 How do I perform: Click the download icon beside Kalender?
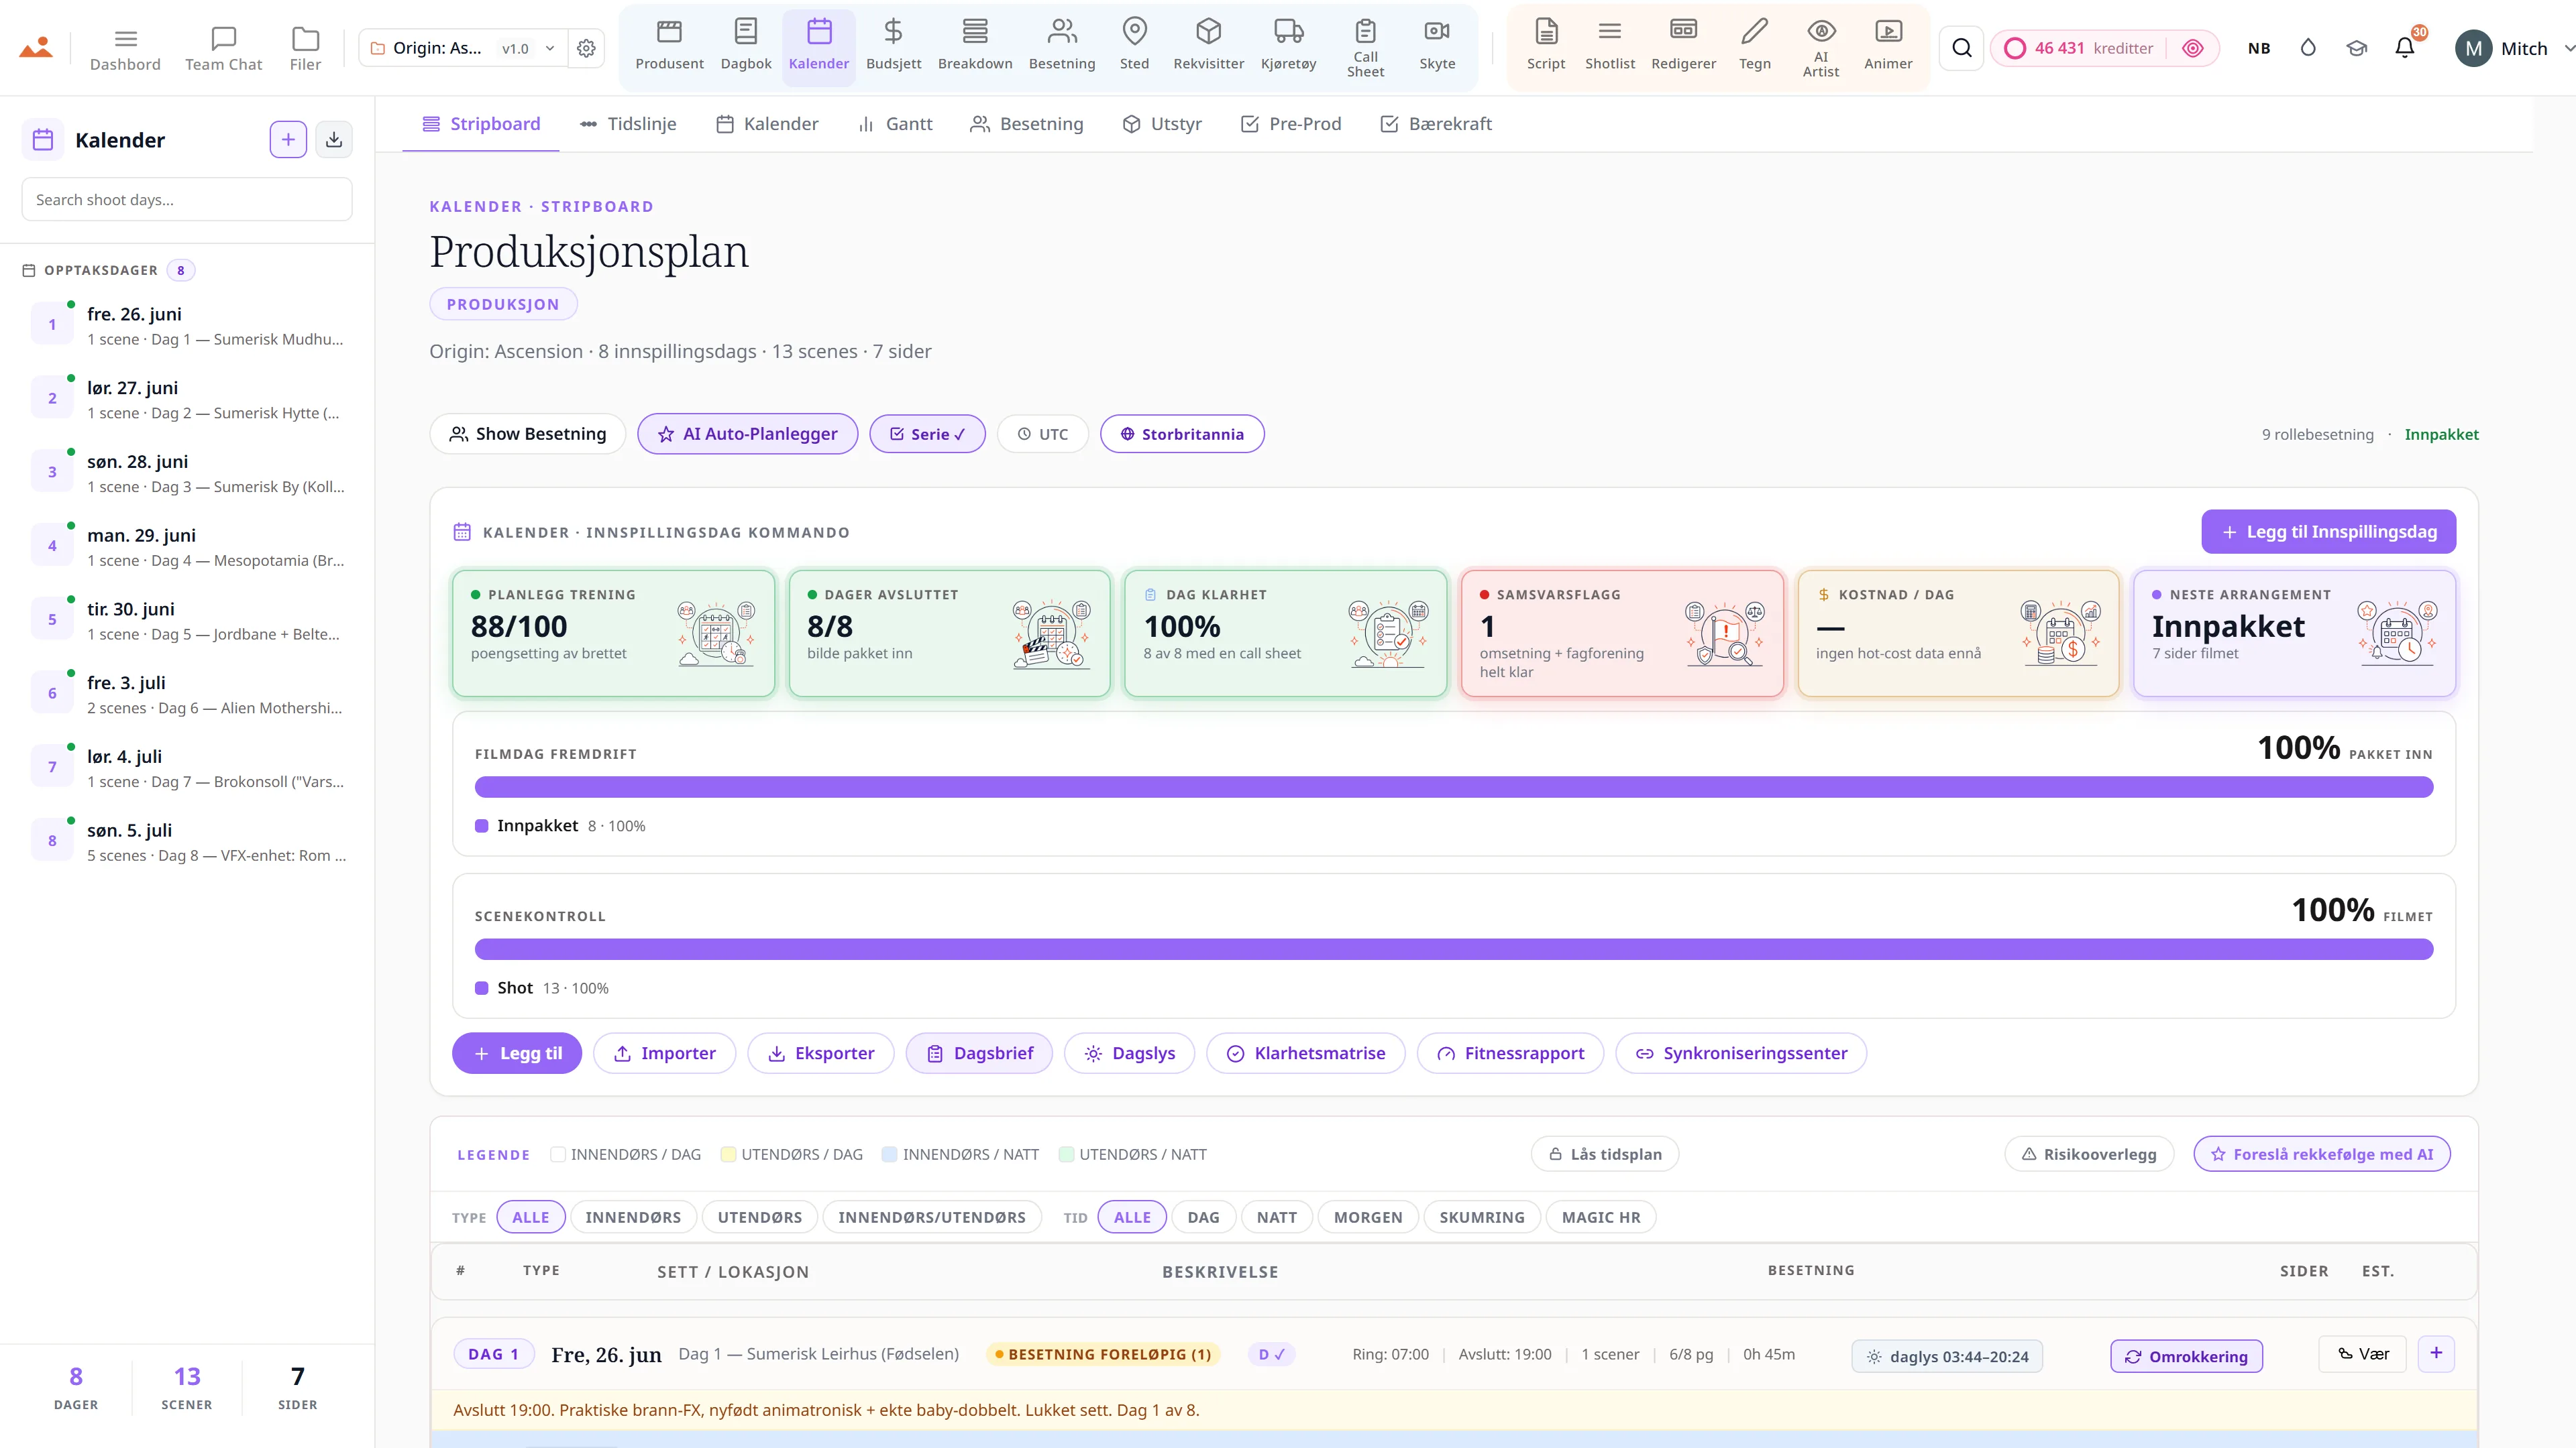point(334,140)
